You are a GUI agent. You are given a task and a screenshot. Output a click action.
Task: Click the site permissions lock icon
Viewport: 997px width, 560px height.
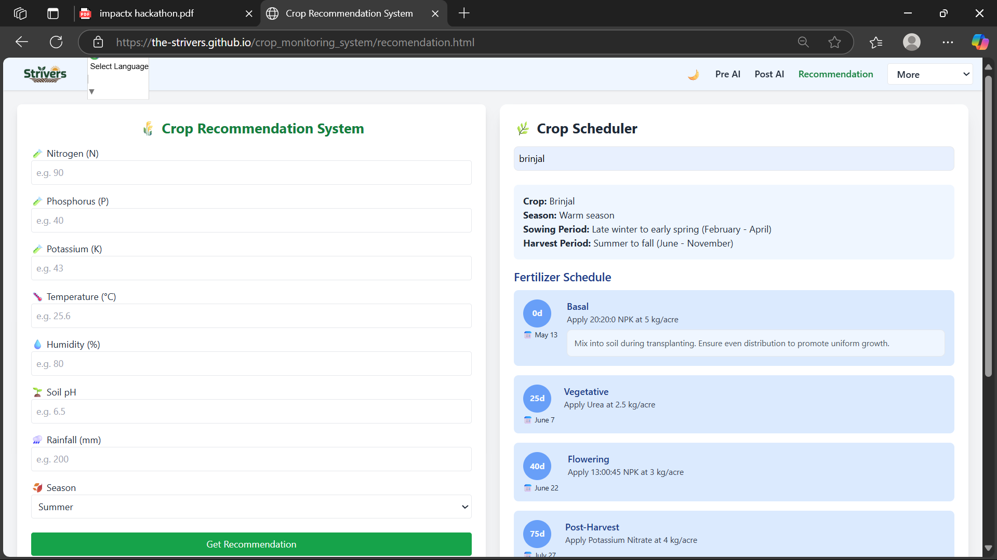(98, 42)
